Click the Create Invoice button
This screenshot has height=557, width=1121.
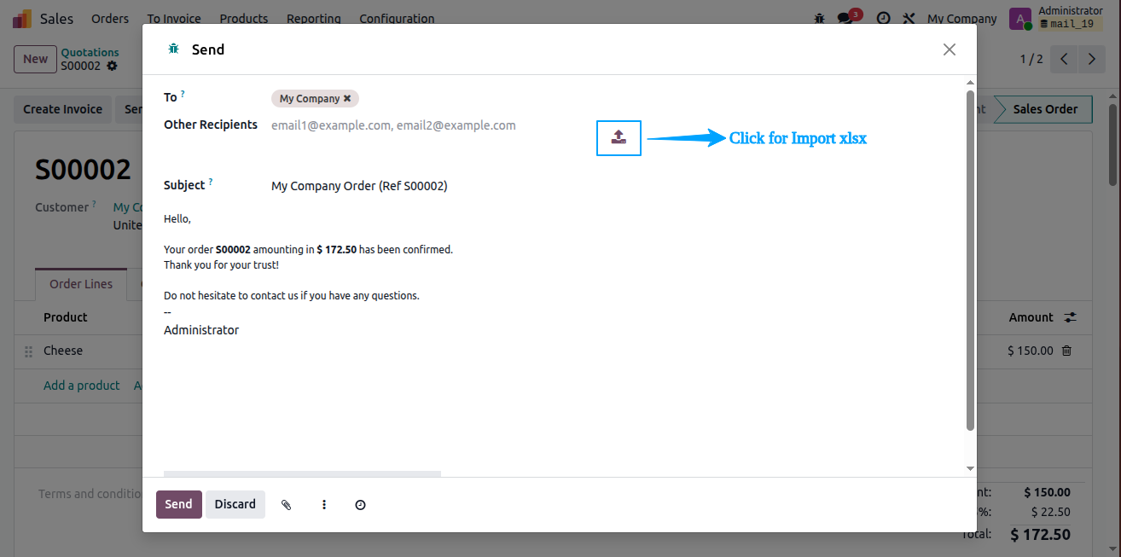click(62, 109)
